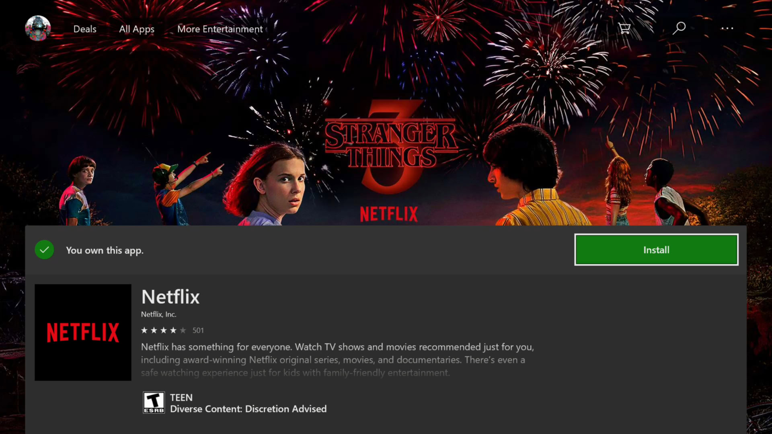Viewport: 772px width, 434px height.
Task: Install the Netflix app
Action: click(656, 250)
